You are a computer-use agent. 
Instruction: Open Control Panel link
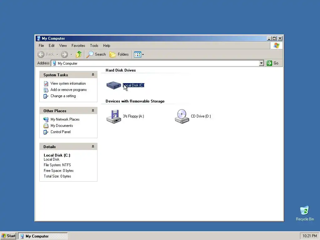[60, 132]
